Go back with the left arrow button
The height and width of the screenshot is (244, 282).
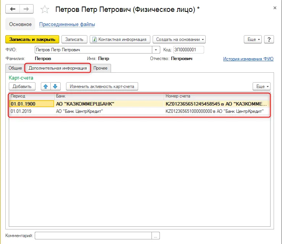[13, 9]
